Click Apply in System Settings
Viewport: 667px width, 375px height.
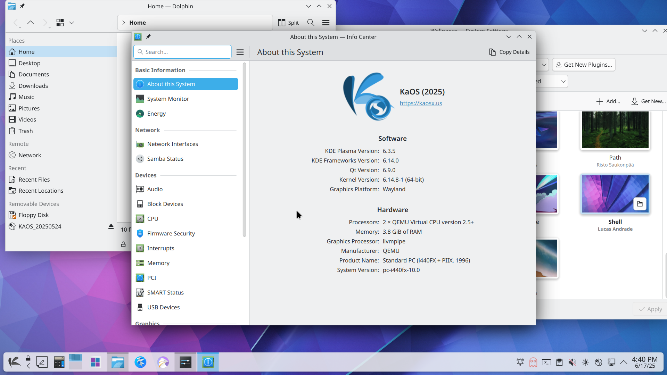[x=650, y=309]
